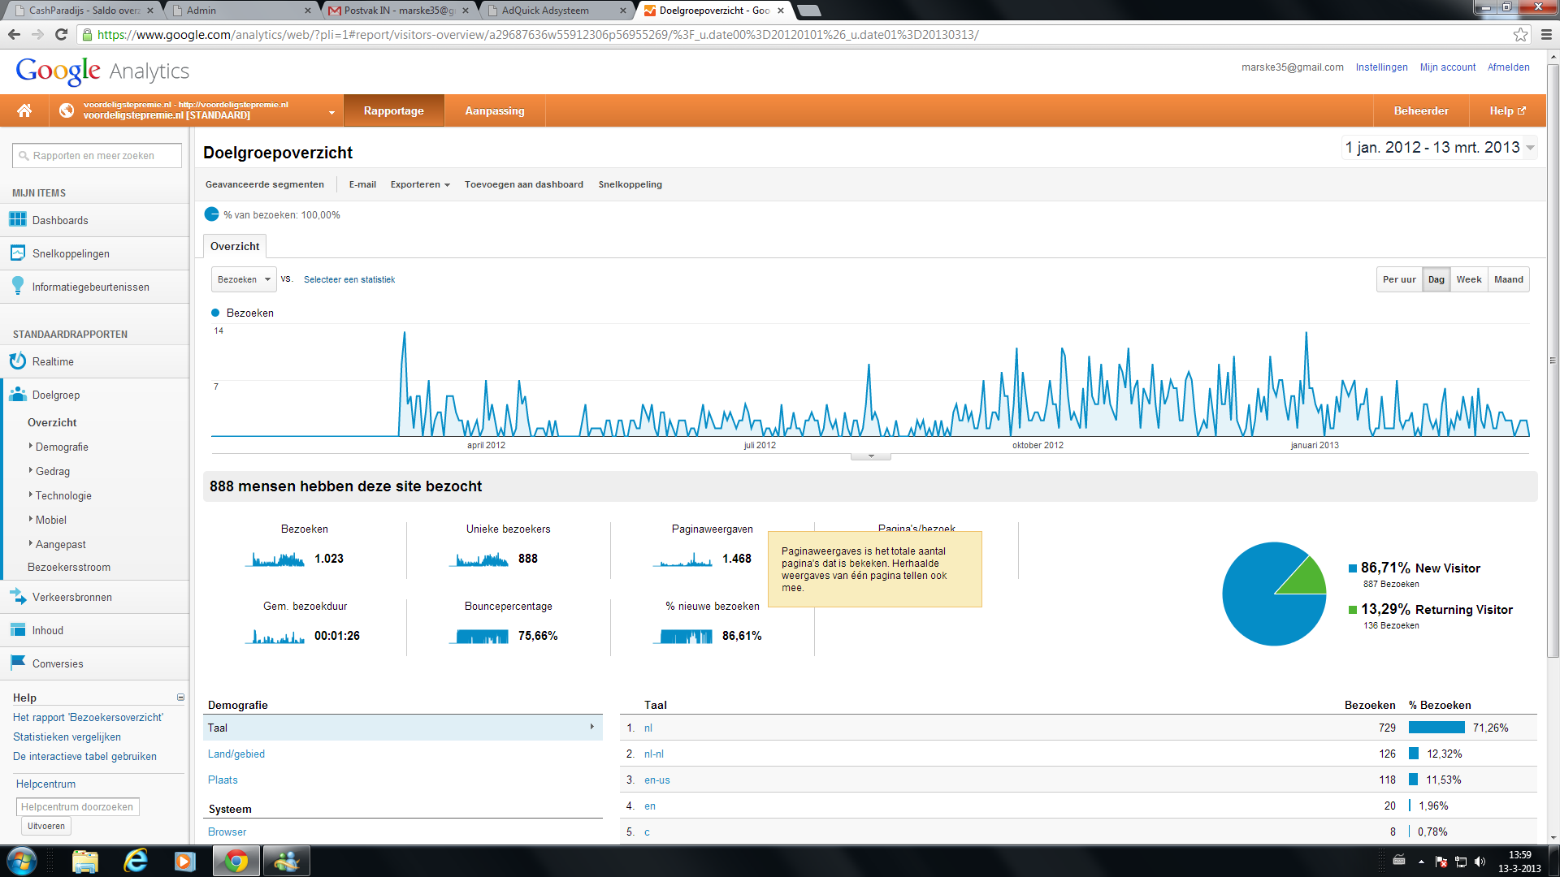Open the Windows Start button
This screenshot has width=1560, height=877.
(22, 861)
